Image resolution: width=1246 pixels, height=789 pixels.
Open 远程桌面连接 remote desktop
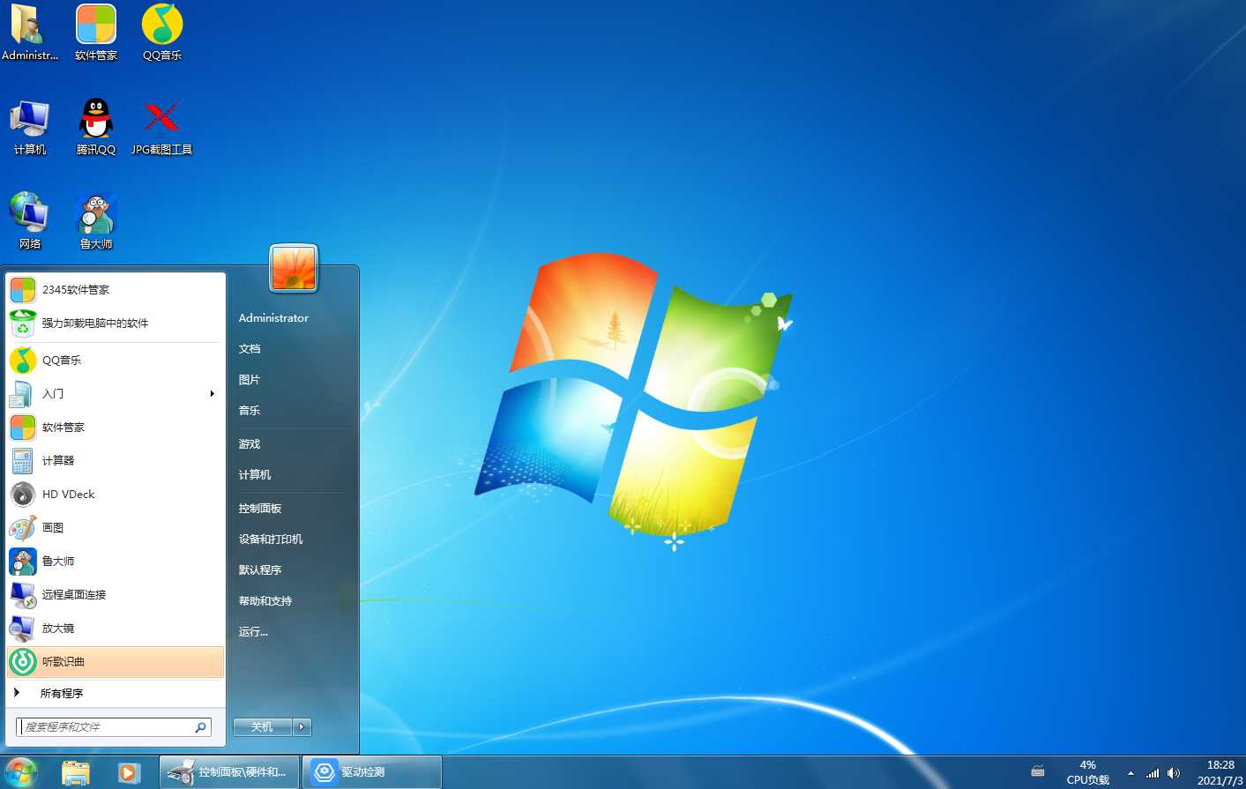click(x=115, y=595)
